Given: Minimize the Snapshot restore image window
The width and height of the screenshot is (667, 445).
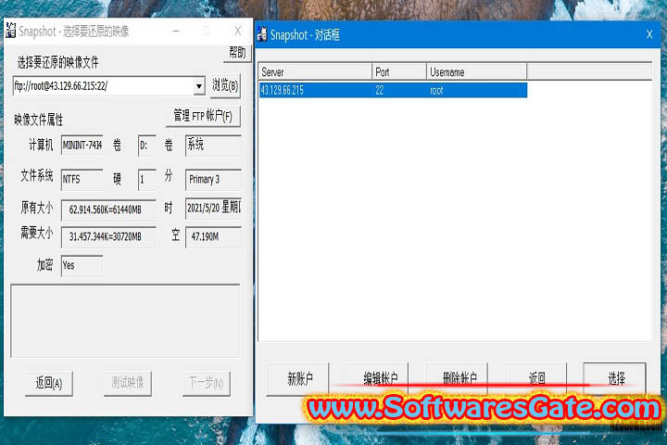Looking at the screenshot, I should tap(176, 32).
